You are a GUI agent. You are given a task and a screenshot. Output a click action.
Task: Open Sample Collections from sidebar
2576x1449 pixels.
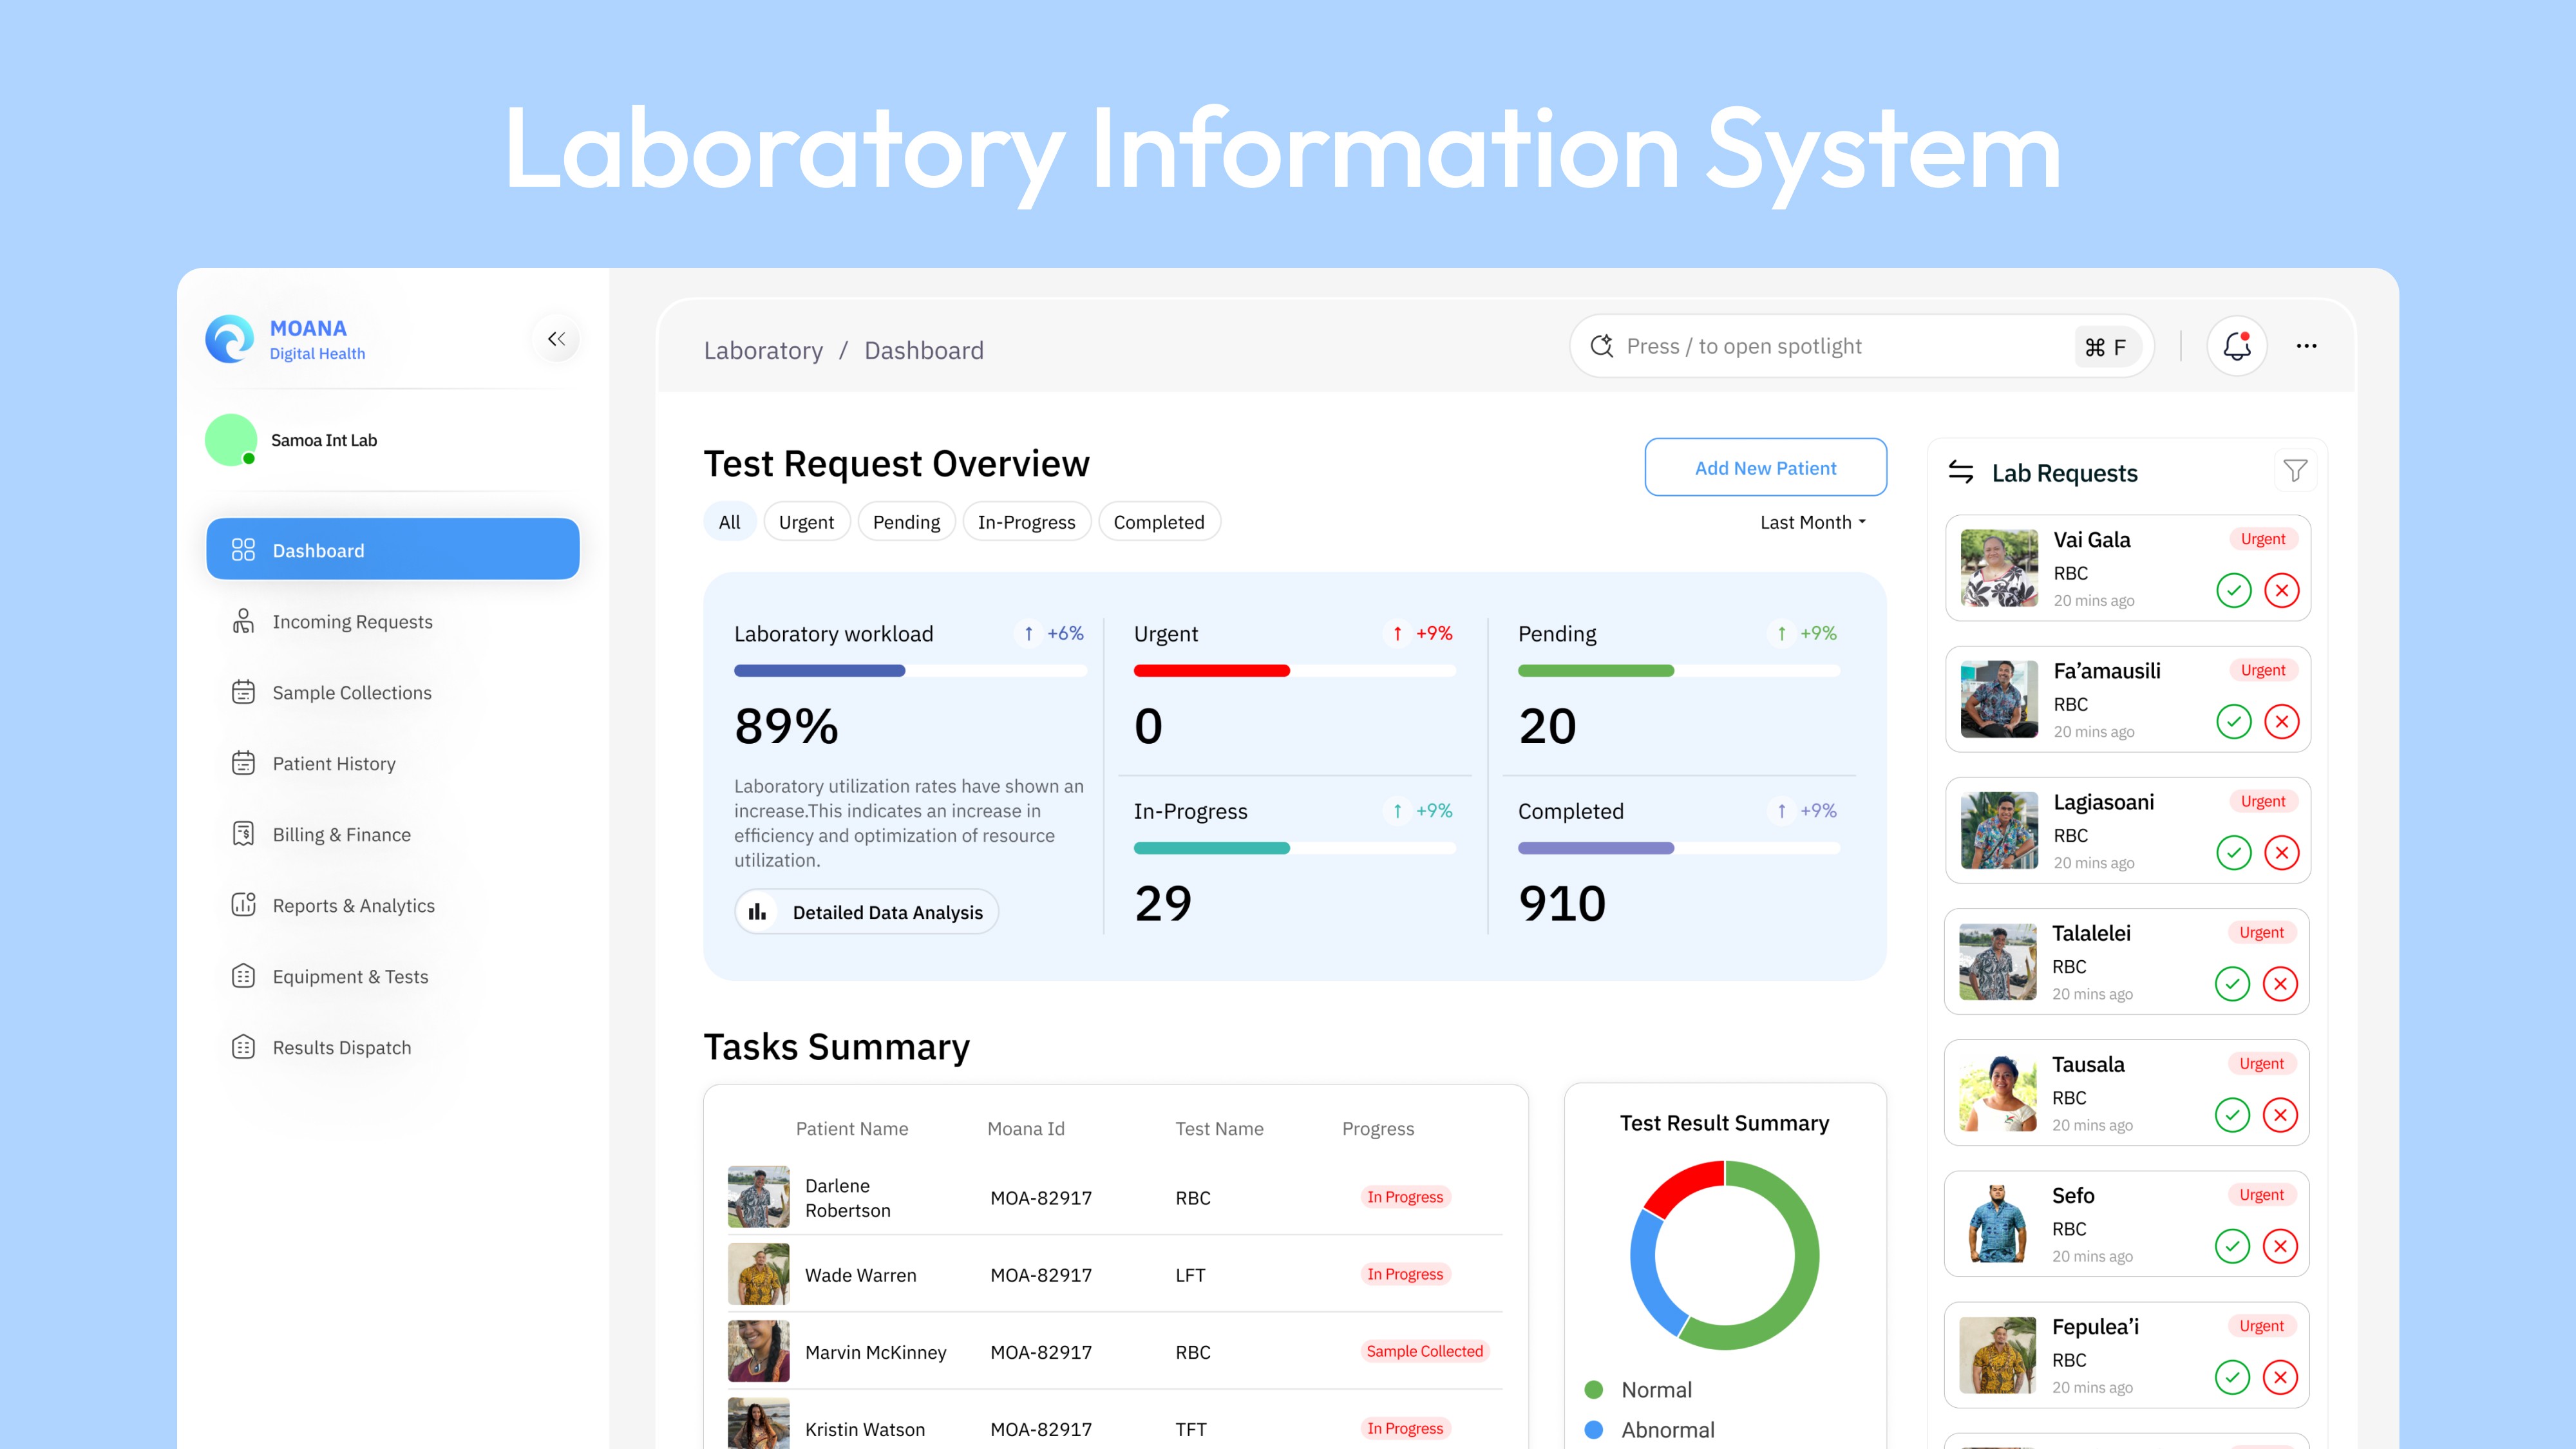(x=351, y=692)
